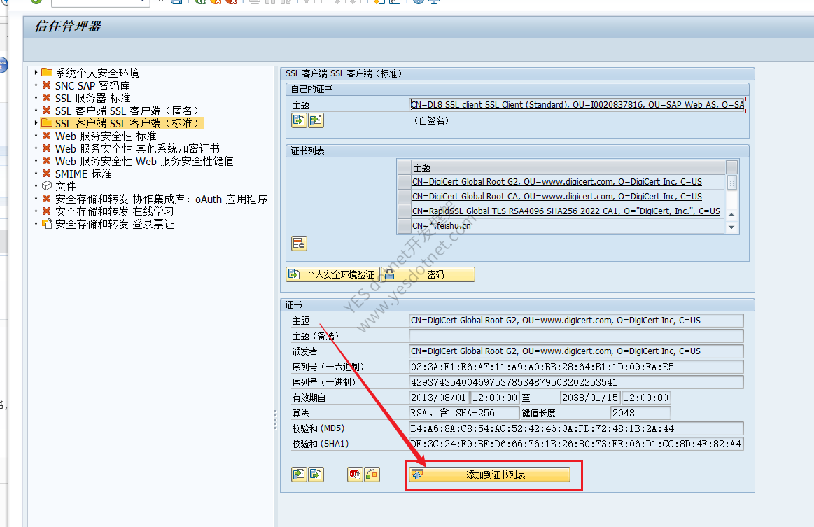Click the 颁发者 field in 证书 panel
The height and width of the screenshot is (527, 814).
(x=576, y=351)
